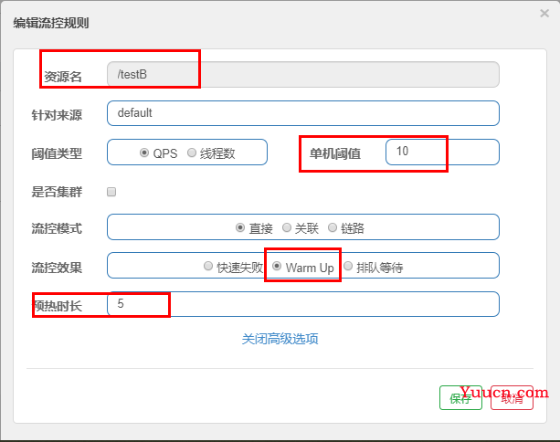Viewport: 560px width, 442px height.
Task: Select the 线程数 threshold type
Action: pyautogui.click(x=192, y=153)
